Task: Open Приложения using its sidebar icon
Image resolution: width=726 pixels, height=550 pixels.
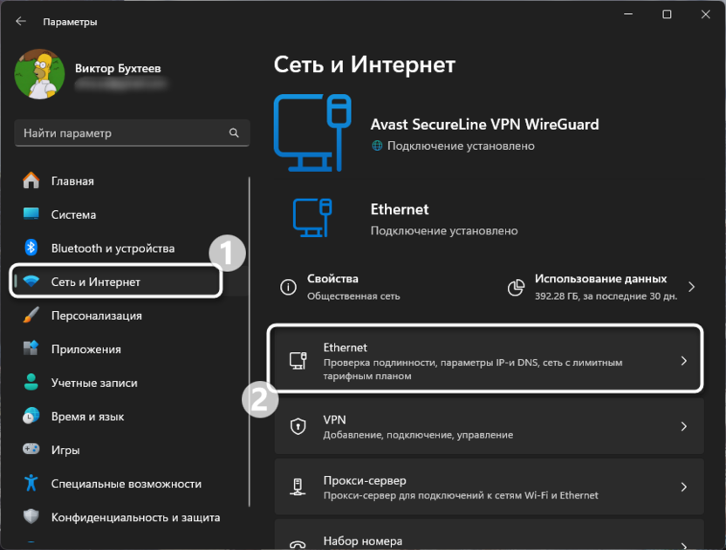Action: coord(31,349)
